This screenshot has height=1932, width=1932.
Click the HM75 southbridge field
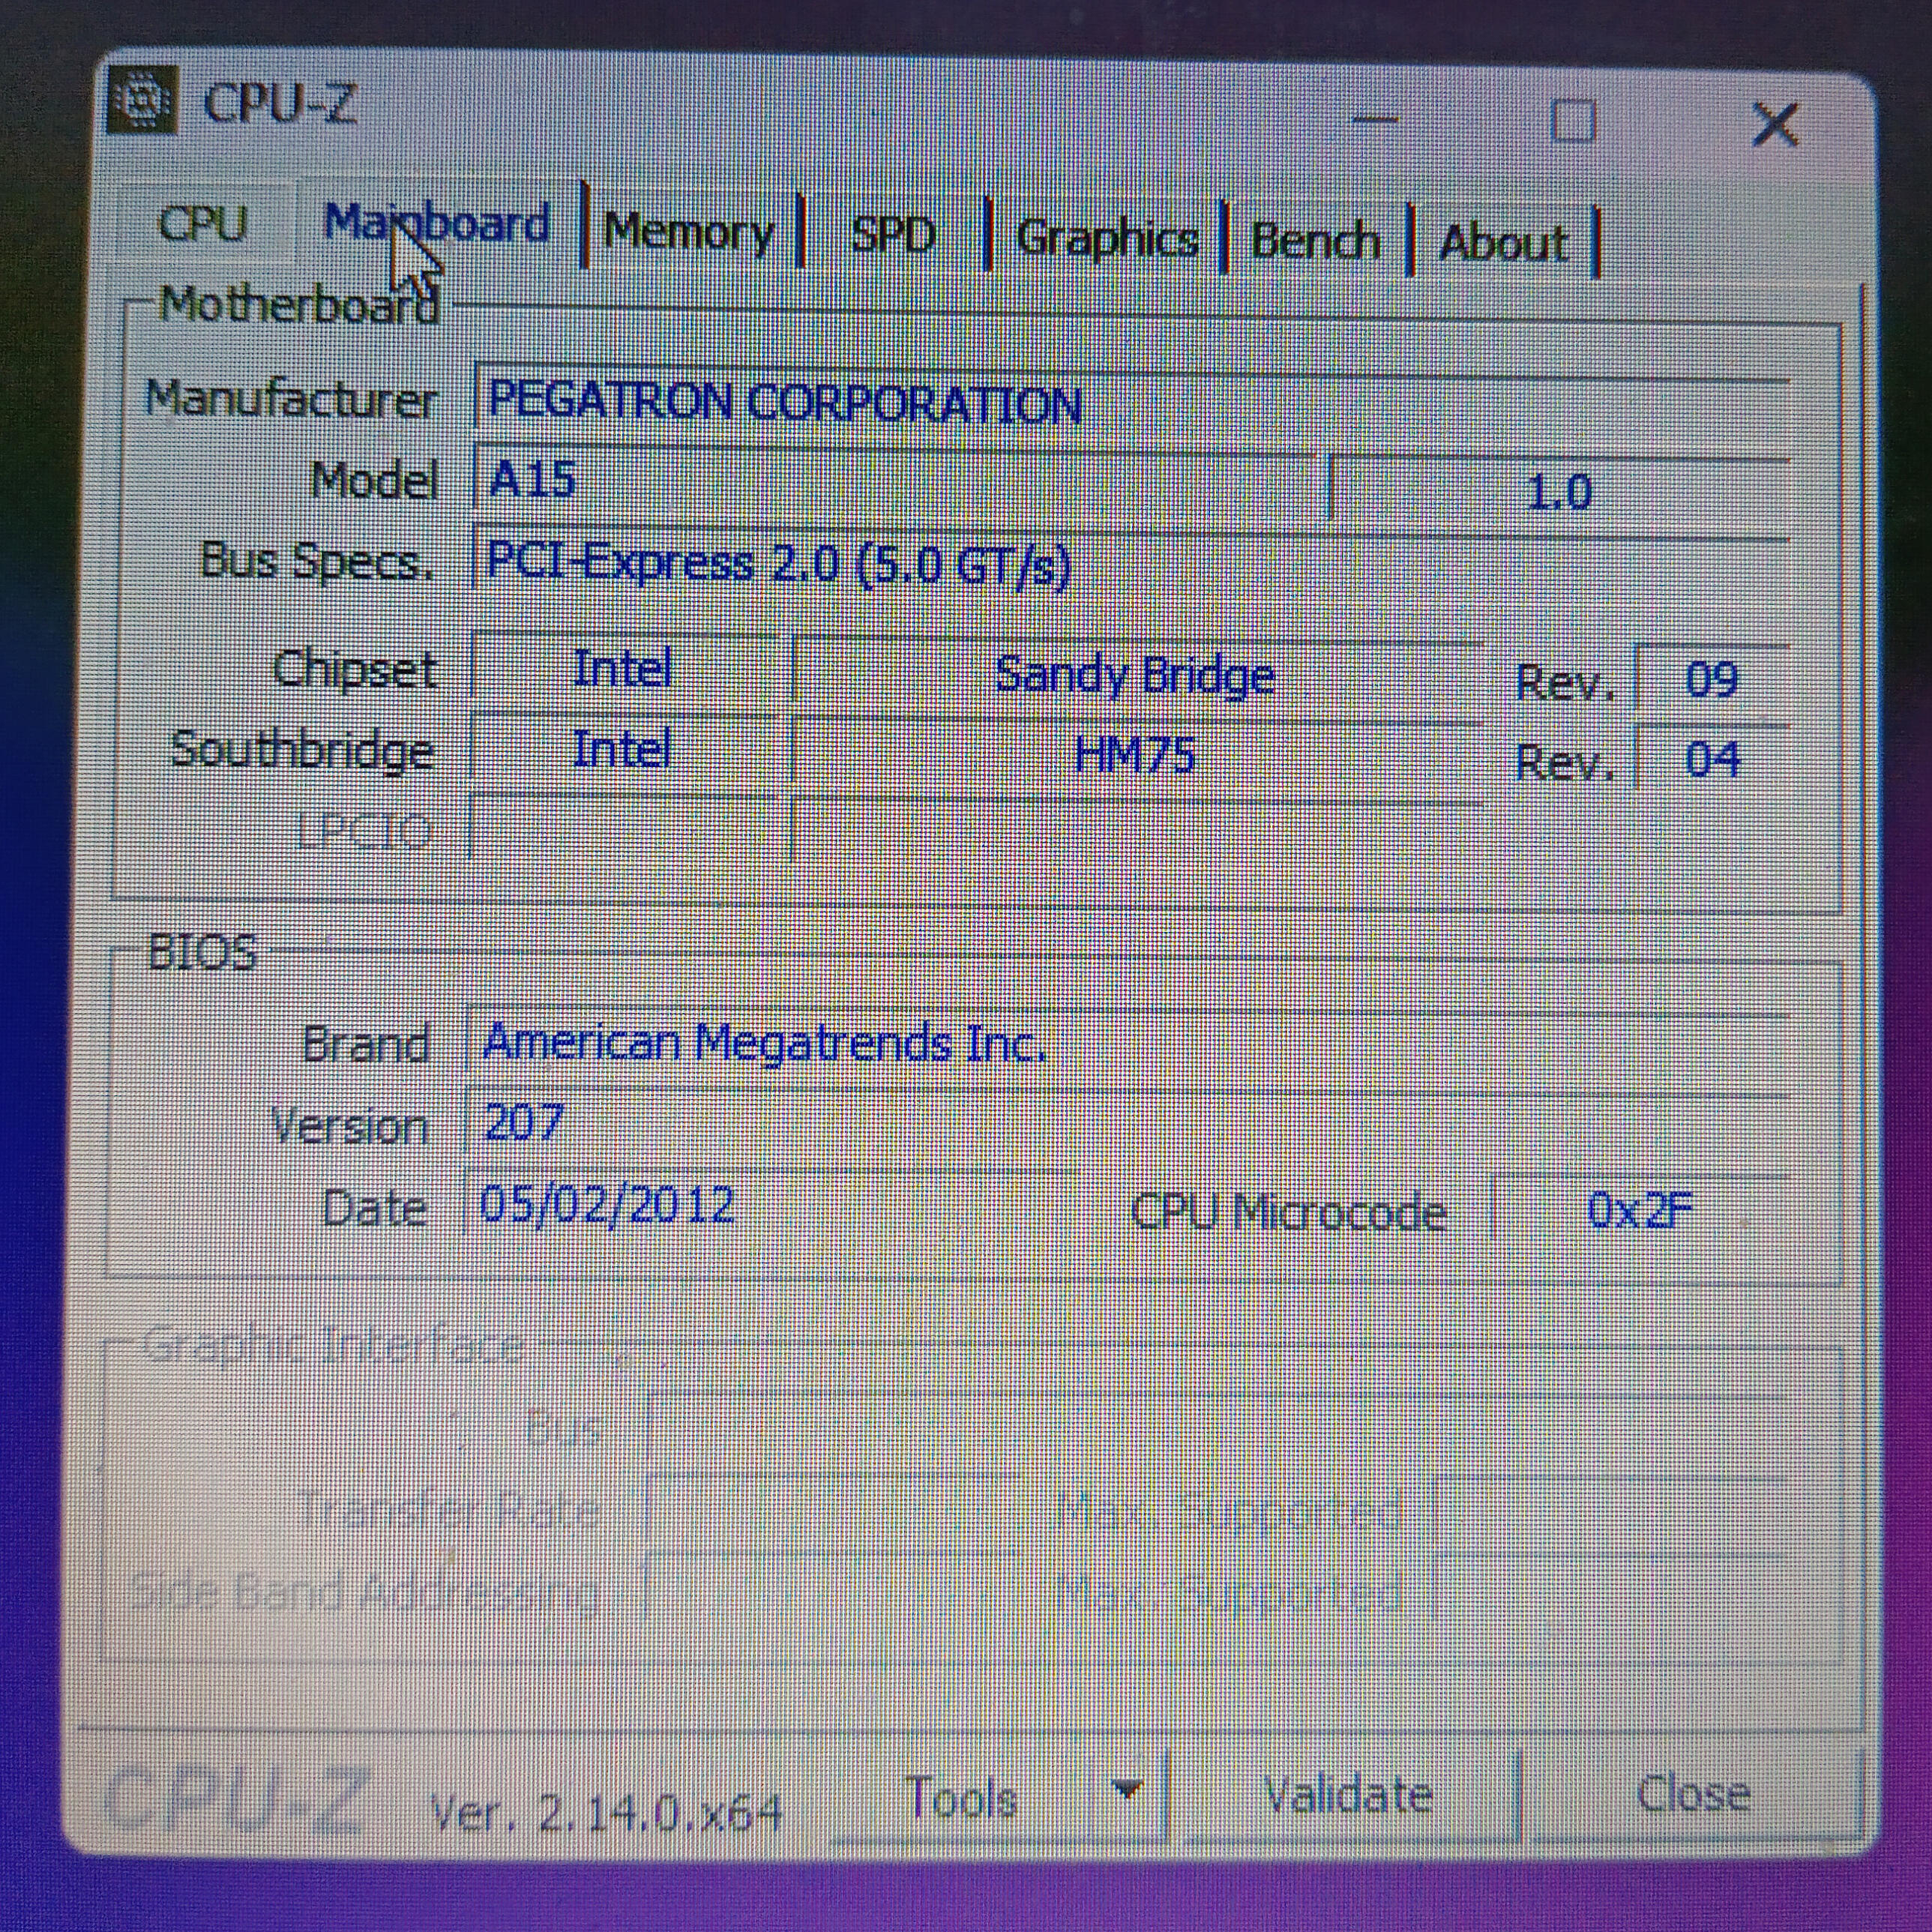point(1135,755)
